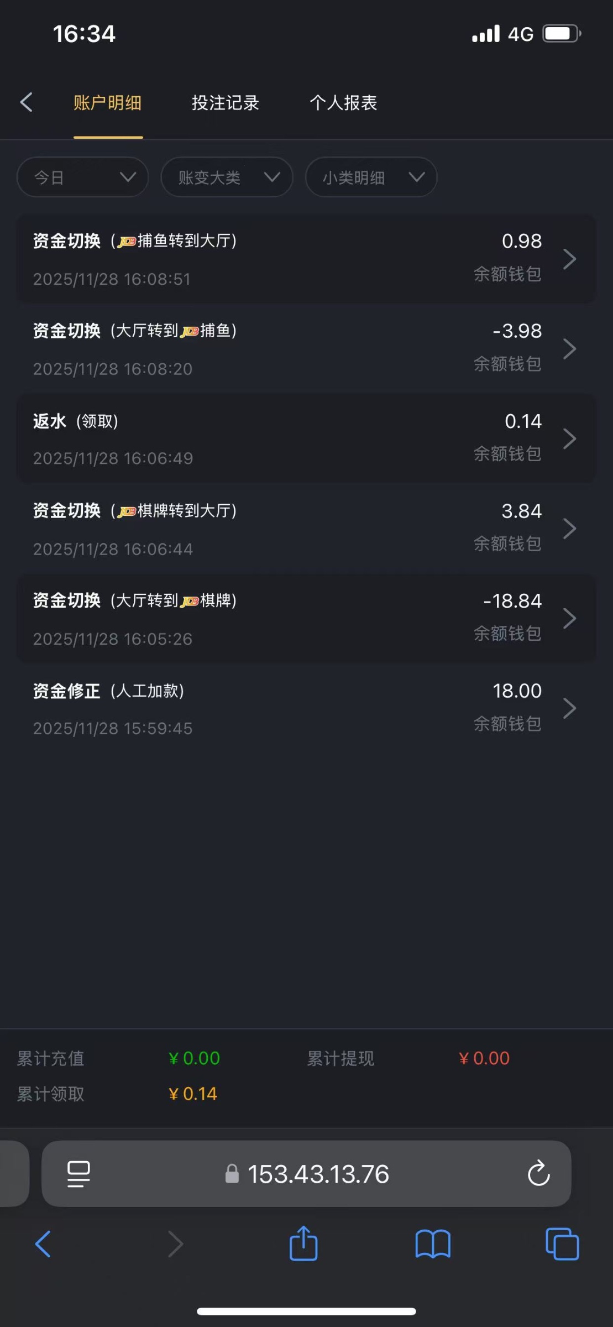This screenshot has width=613, height=1327.
Task: Tap the Safari forward chevron
Action: pos(175,1244)
